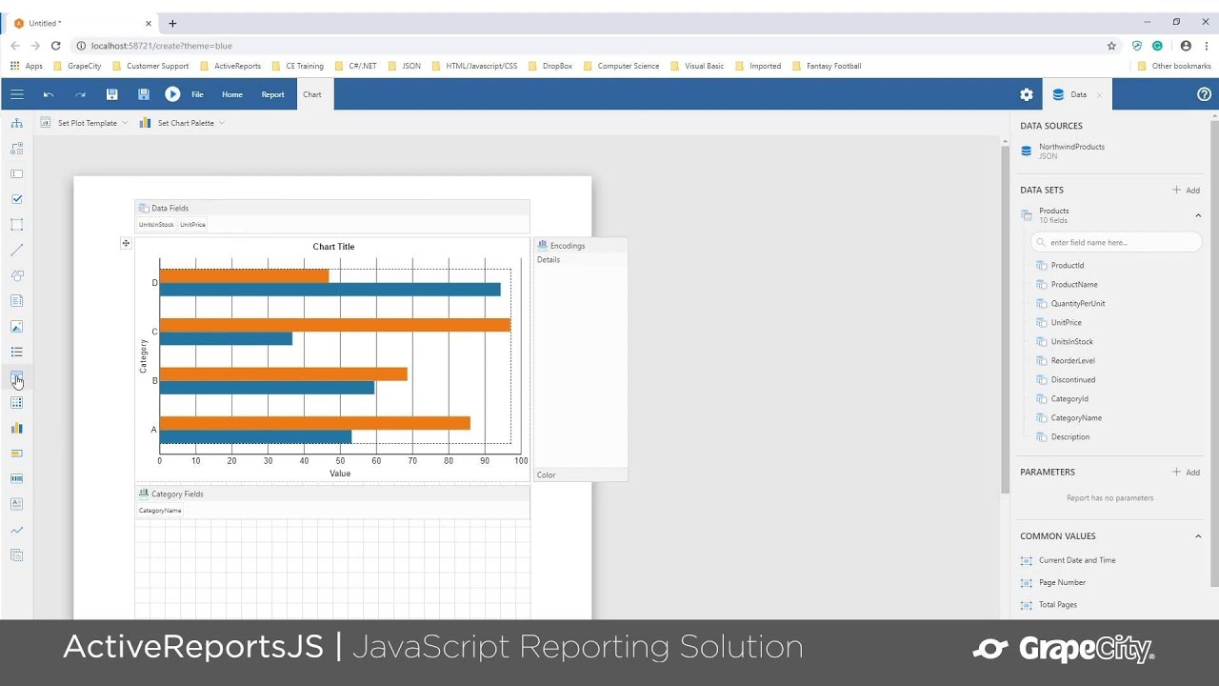The image size is (1219, 686).
Task: Select the Table of Contents tool in sidebar
Action: pos(16,301)
